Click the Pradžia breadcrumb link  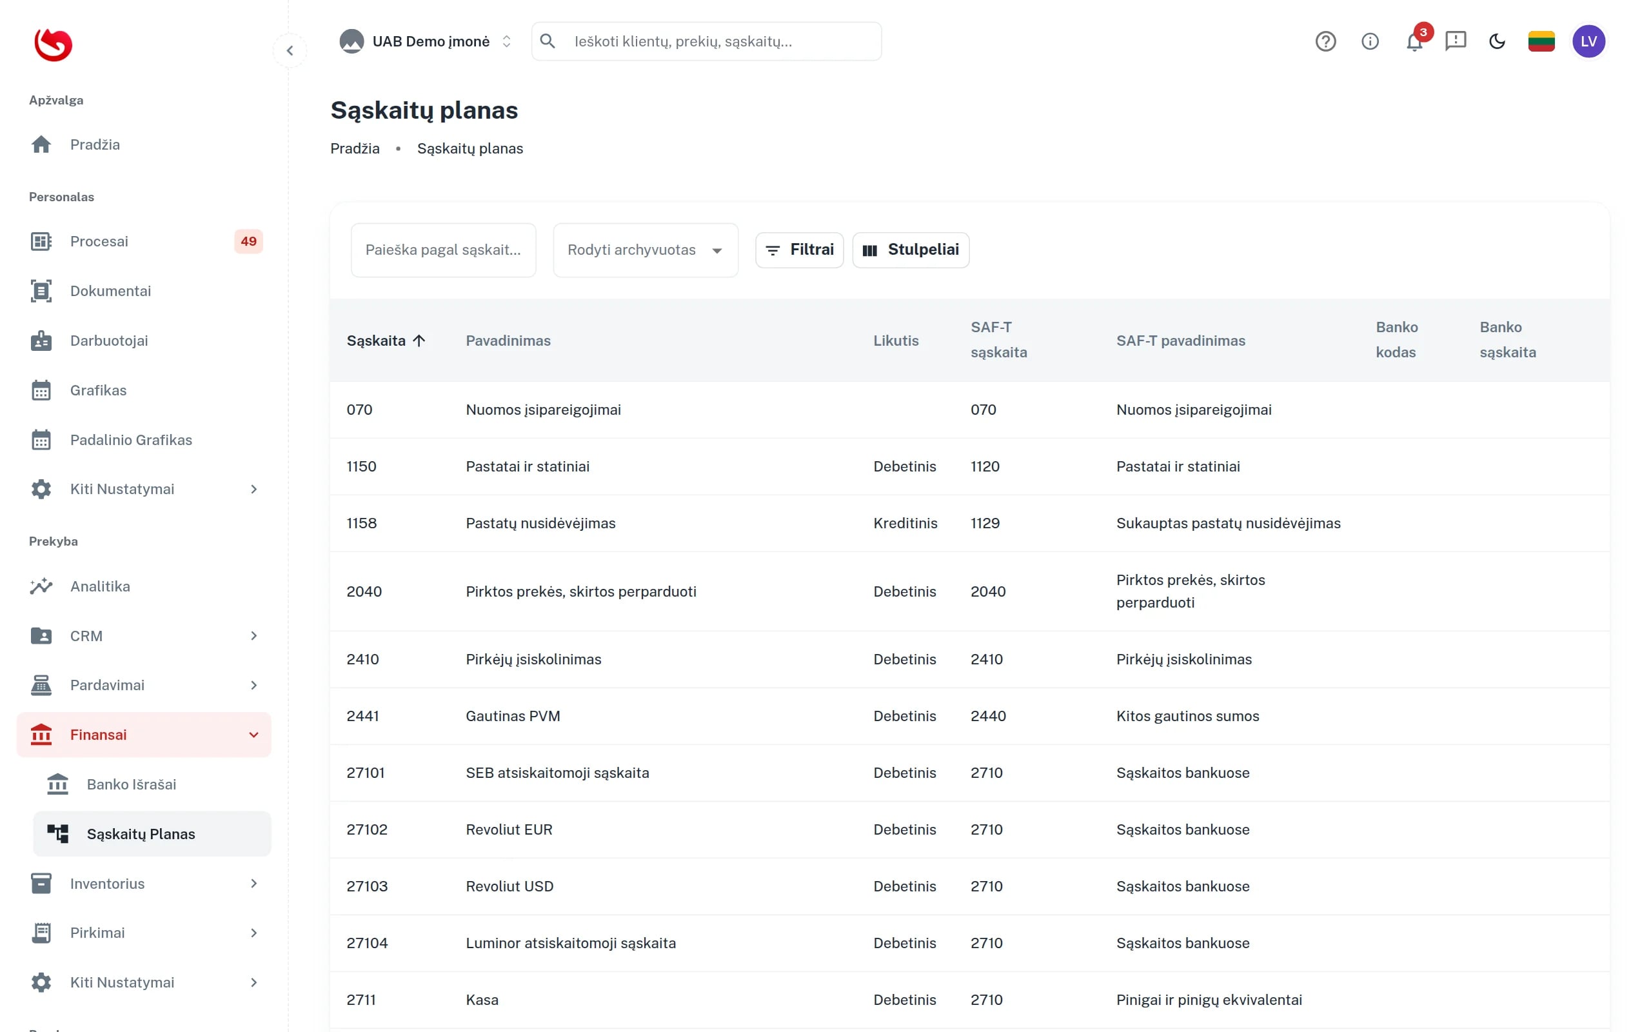tap(355, 149)
